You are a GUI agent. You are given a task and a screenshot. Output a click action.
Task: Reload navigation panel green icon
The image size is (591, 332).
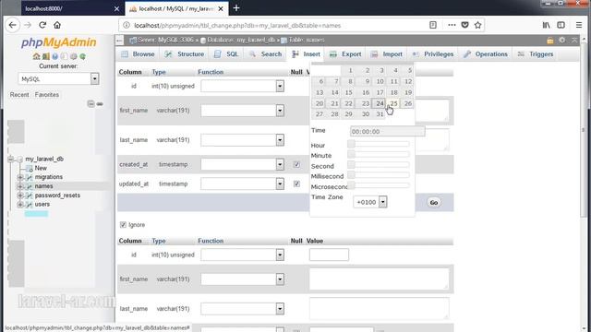82,56
